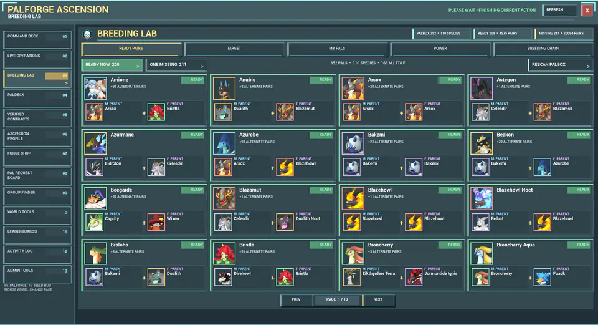Open Command Deck in the sidebar

click(x=37, y=40)
